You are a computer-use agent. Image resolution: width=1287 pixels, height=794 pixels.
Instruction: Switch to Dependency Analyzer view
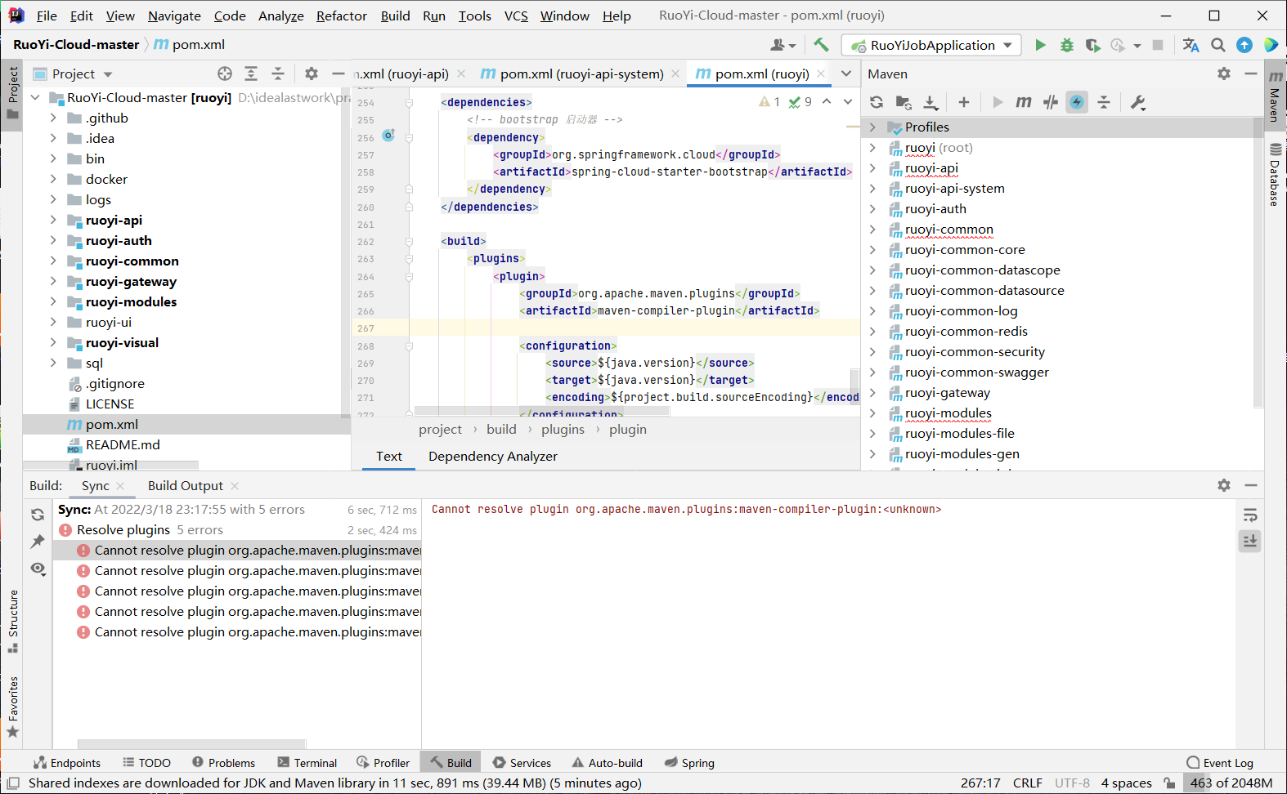pos(492,456)
